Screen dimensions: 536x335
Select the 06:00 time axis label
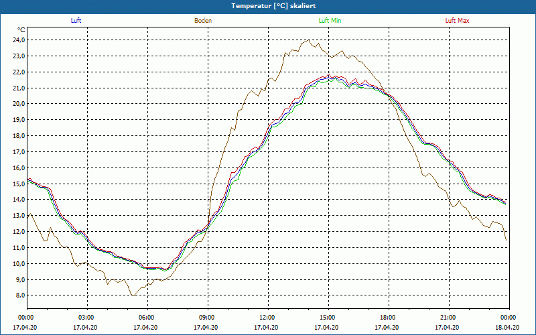pos(145,318)
